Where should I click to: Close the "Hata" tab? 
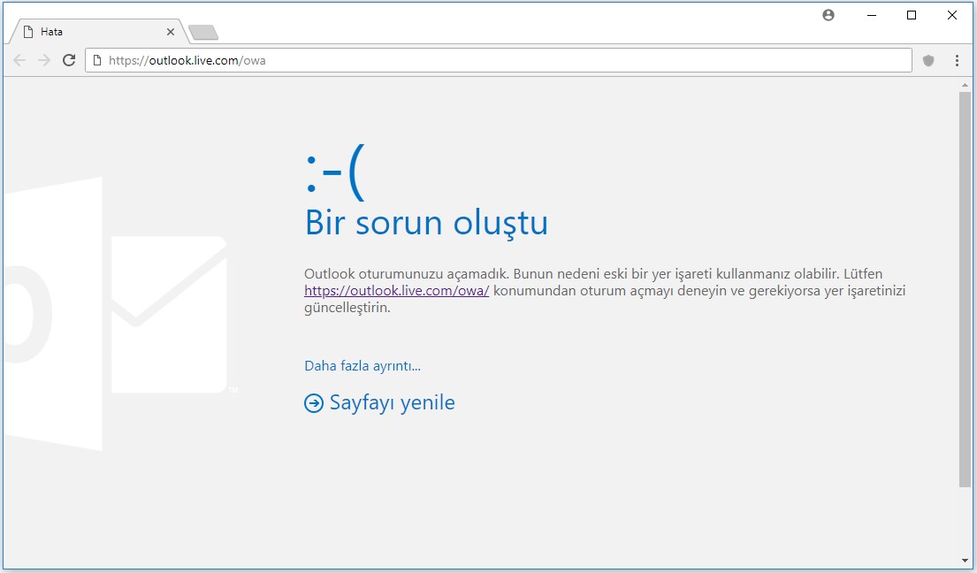171,32
